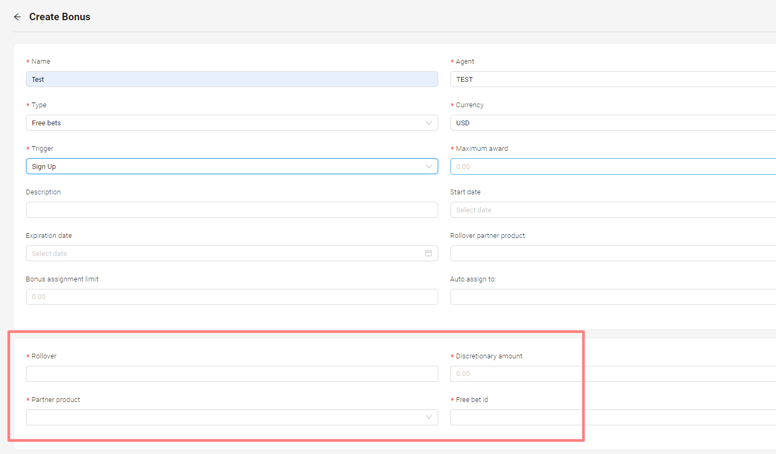Focus the Bonus assignment limit input

coord(232,297)
